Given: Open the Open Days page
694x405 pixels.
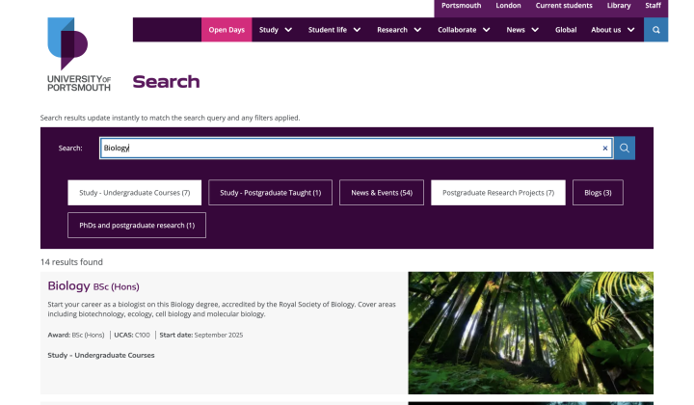Looking at the screenshot, I should pyautogui.click(x=227, y=30).
